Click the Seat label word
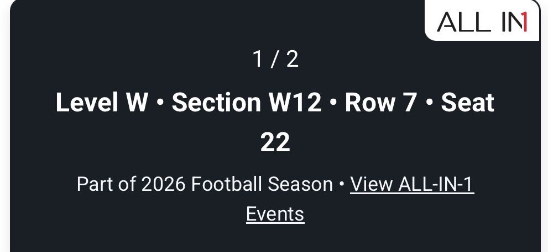 [x=468, y=103]
